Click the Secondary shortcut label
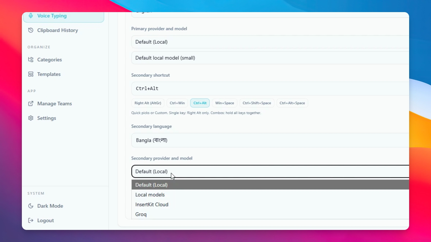 pos(150,75)
